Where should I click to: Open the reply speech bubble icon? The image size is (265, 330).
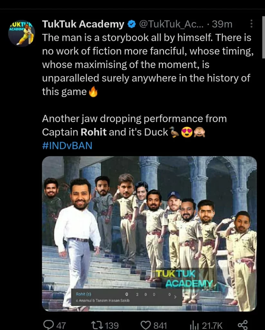[x=48, y=325]
